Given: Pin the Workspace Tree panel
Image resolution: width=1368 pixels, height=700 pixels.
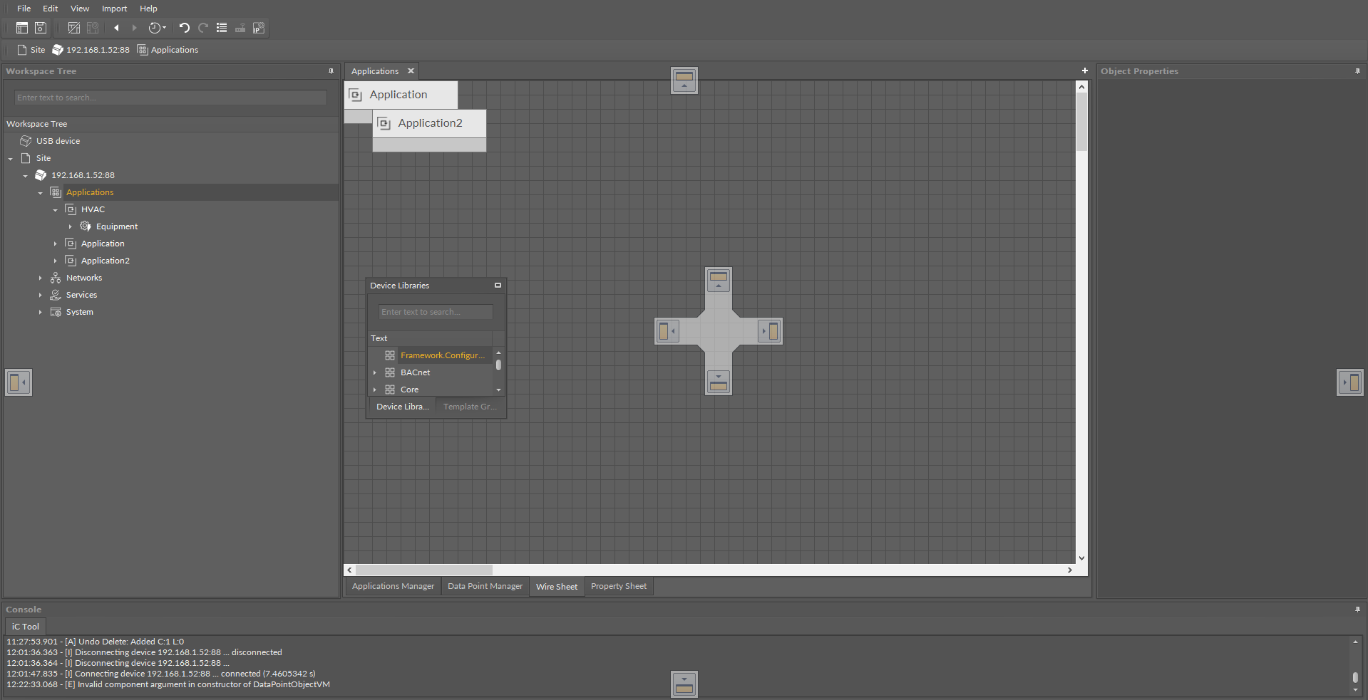Looking at the screenshot, I should [x=331, y=71].
